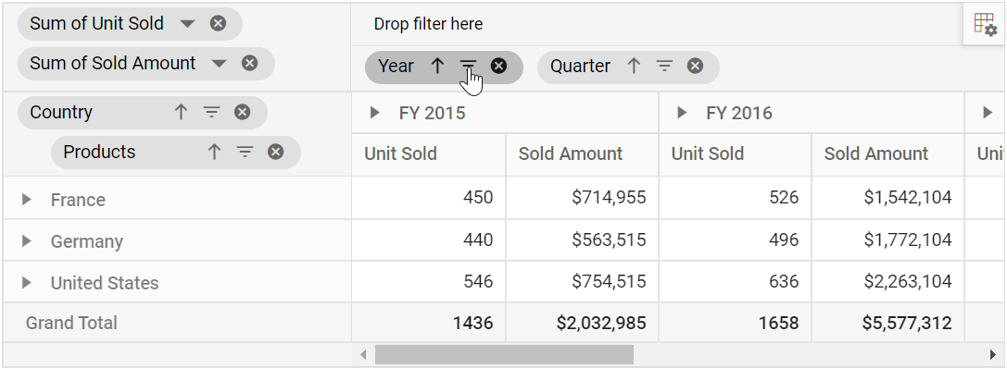Expand the France row
The width and height of the screenshot is (1007, 368).
pyautogui.click(x=26, y=200)
